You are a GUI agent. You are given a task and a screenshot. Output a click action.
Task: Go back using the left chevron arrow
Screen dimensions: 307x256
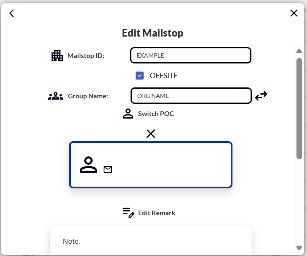[x=12, y=13]
